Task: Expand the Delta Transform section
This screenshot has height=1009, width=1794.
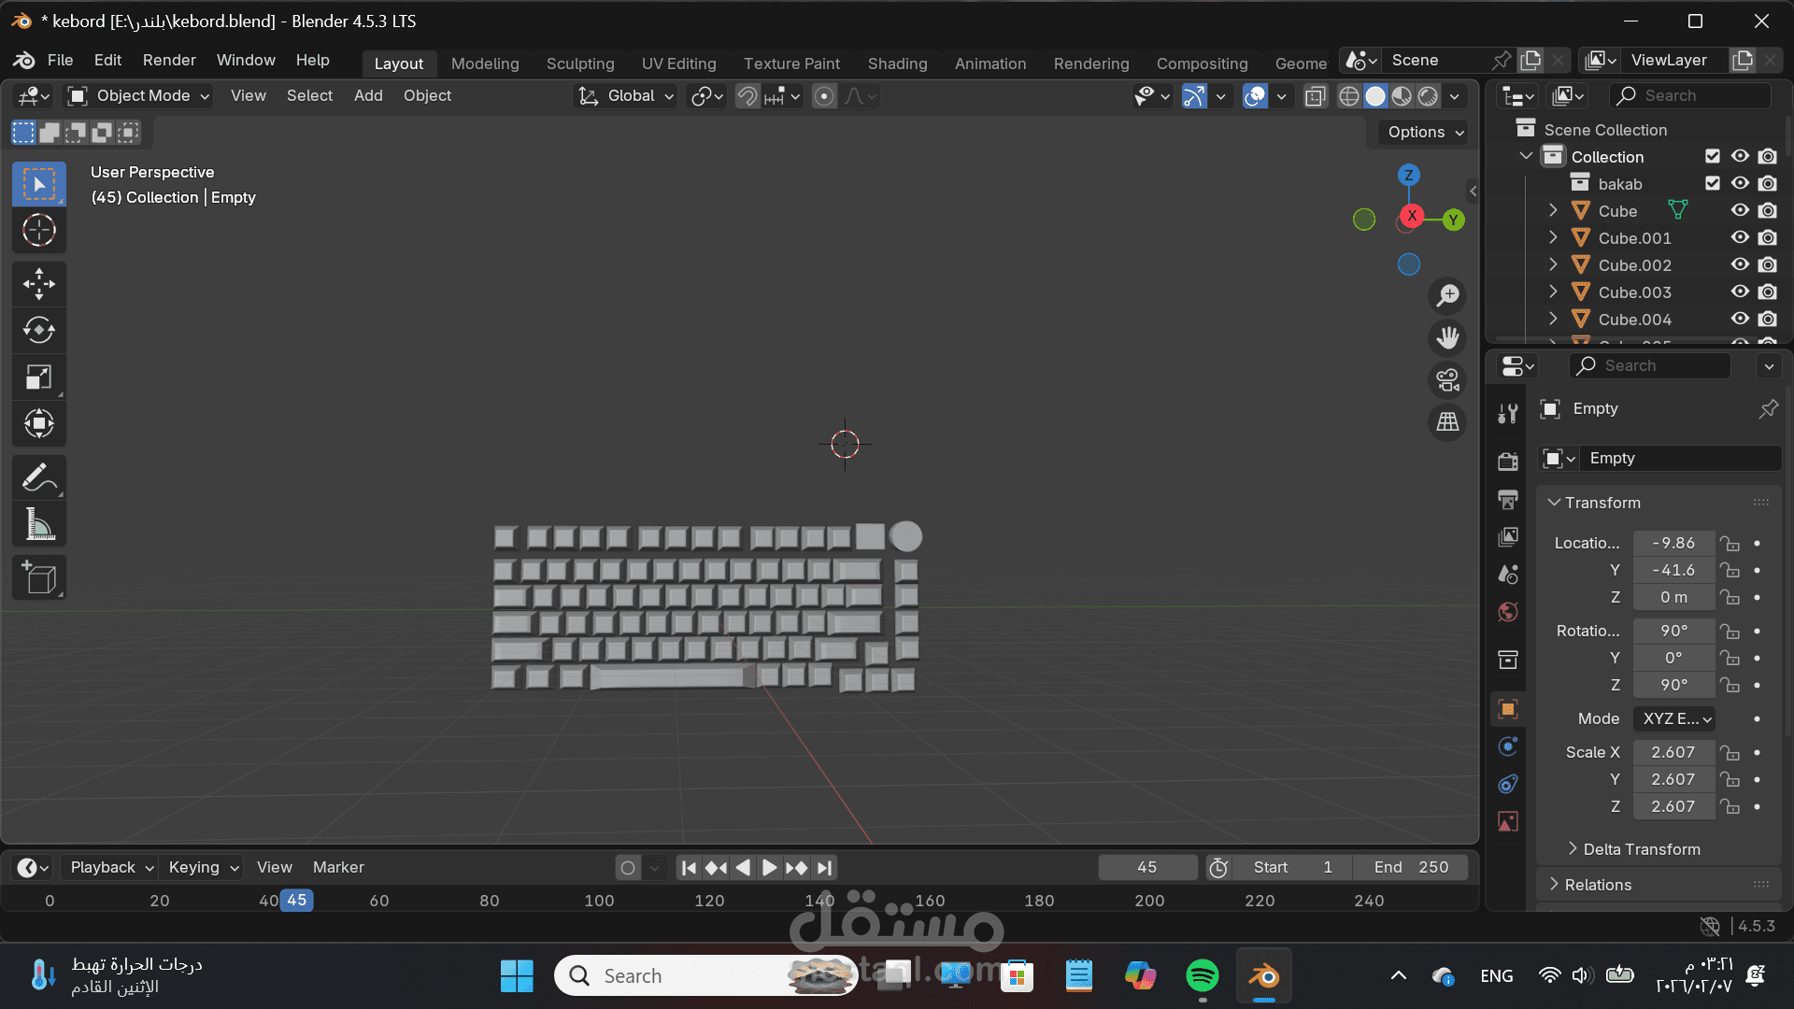Action: click(1641, 849)
